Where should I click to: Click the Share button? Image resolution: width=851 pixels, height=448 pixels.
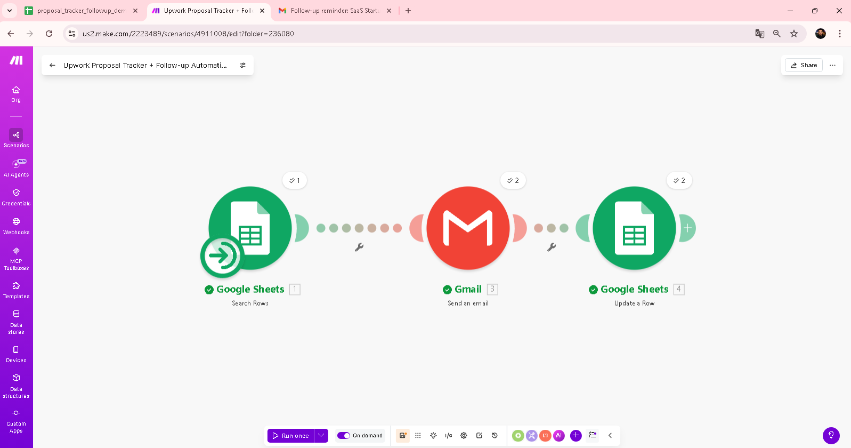click(804, 65)
